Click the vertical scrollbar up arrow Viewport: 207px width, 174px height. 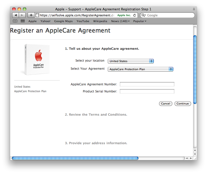point(195,150)
